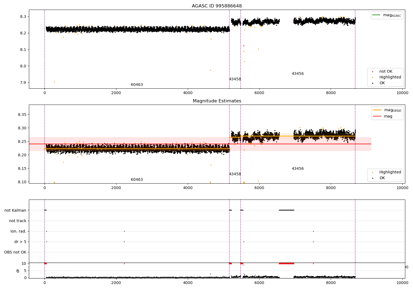Click the red 'mag' legend line sample
Image resolution: width=413 pixels, height=289 pixels.
click(377, 116)
